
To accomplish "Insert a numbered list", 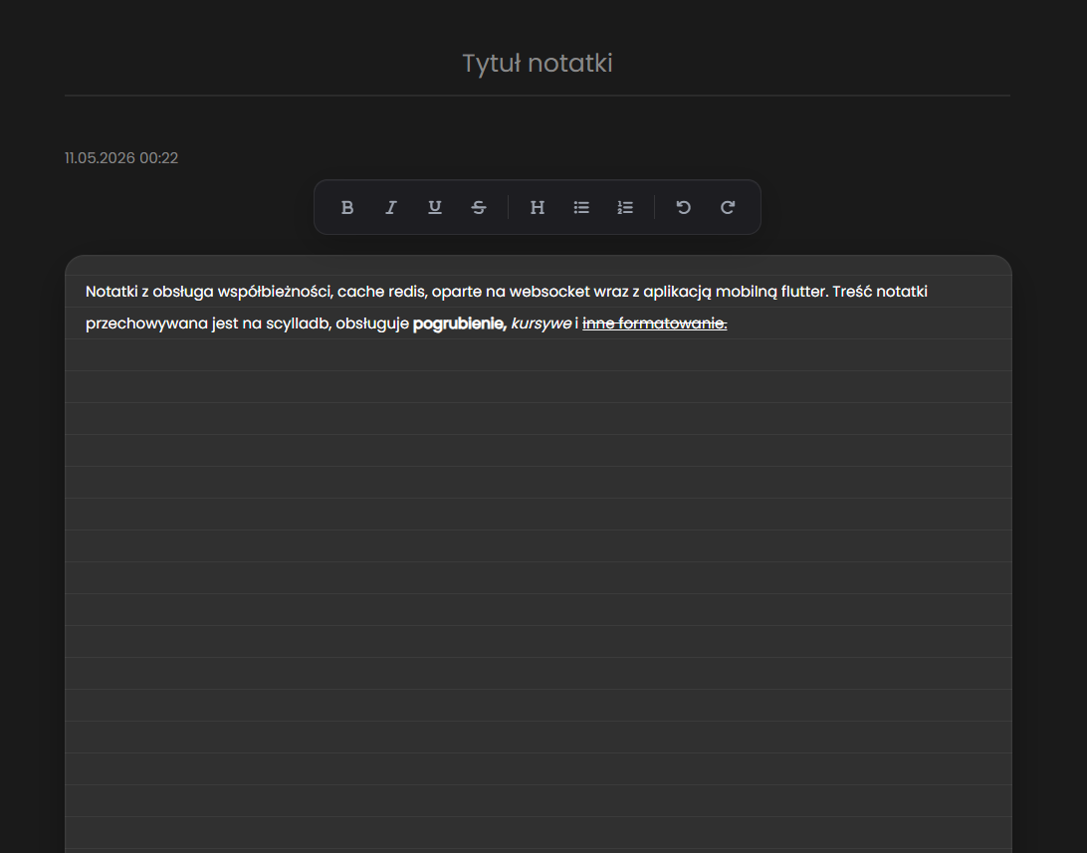I will pyautogui.click(x=625, y=207).
